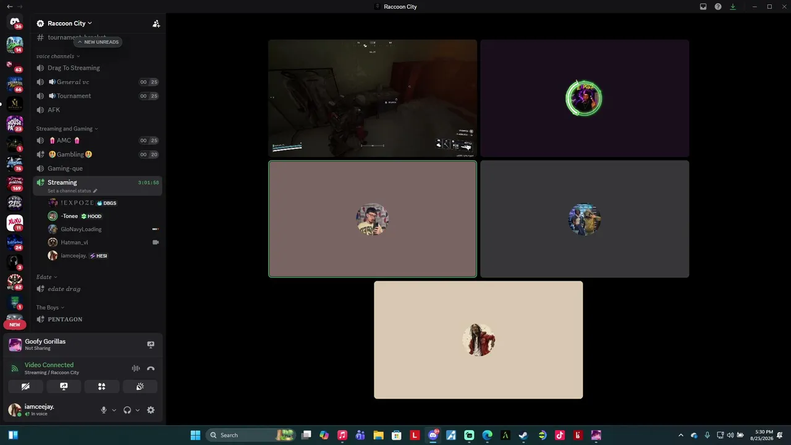Open activities shapes button

coord(101,386)
